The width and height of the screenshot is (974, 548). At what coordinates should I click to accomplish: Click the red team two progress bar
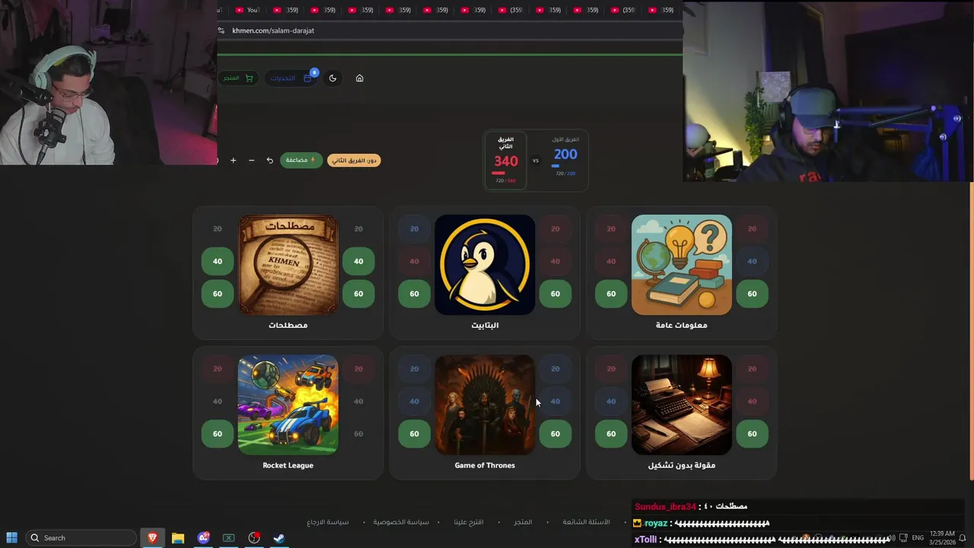pos(498,174)
